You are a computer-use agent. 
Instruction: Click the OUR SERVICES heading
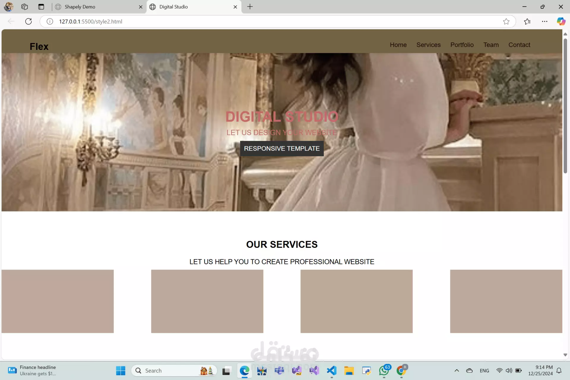[282, 244]
